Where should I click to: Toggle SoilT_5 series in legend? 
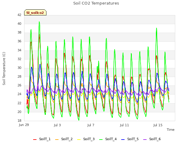[130, 139]
